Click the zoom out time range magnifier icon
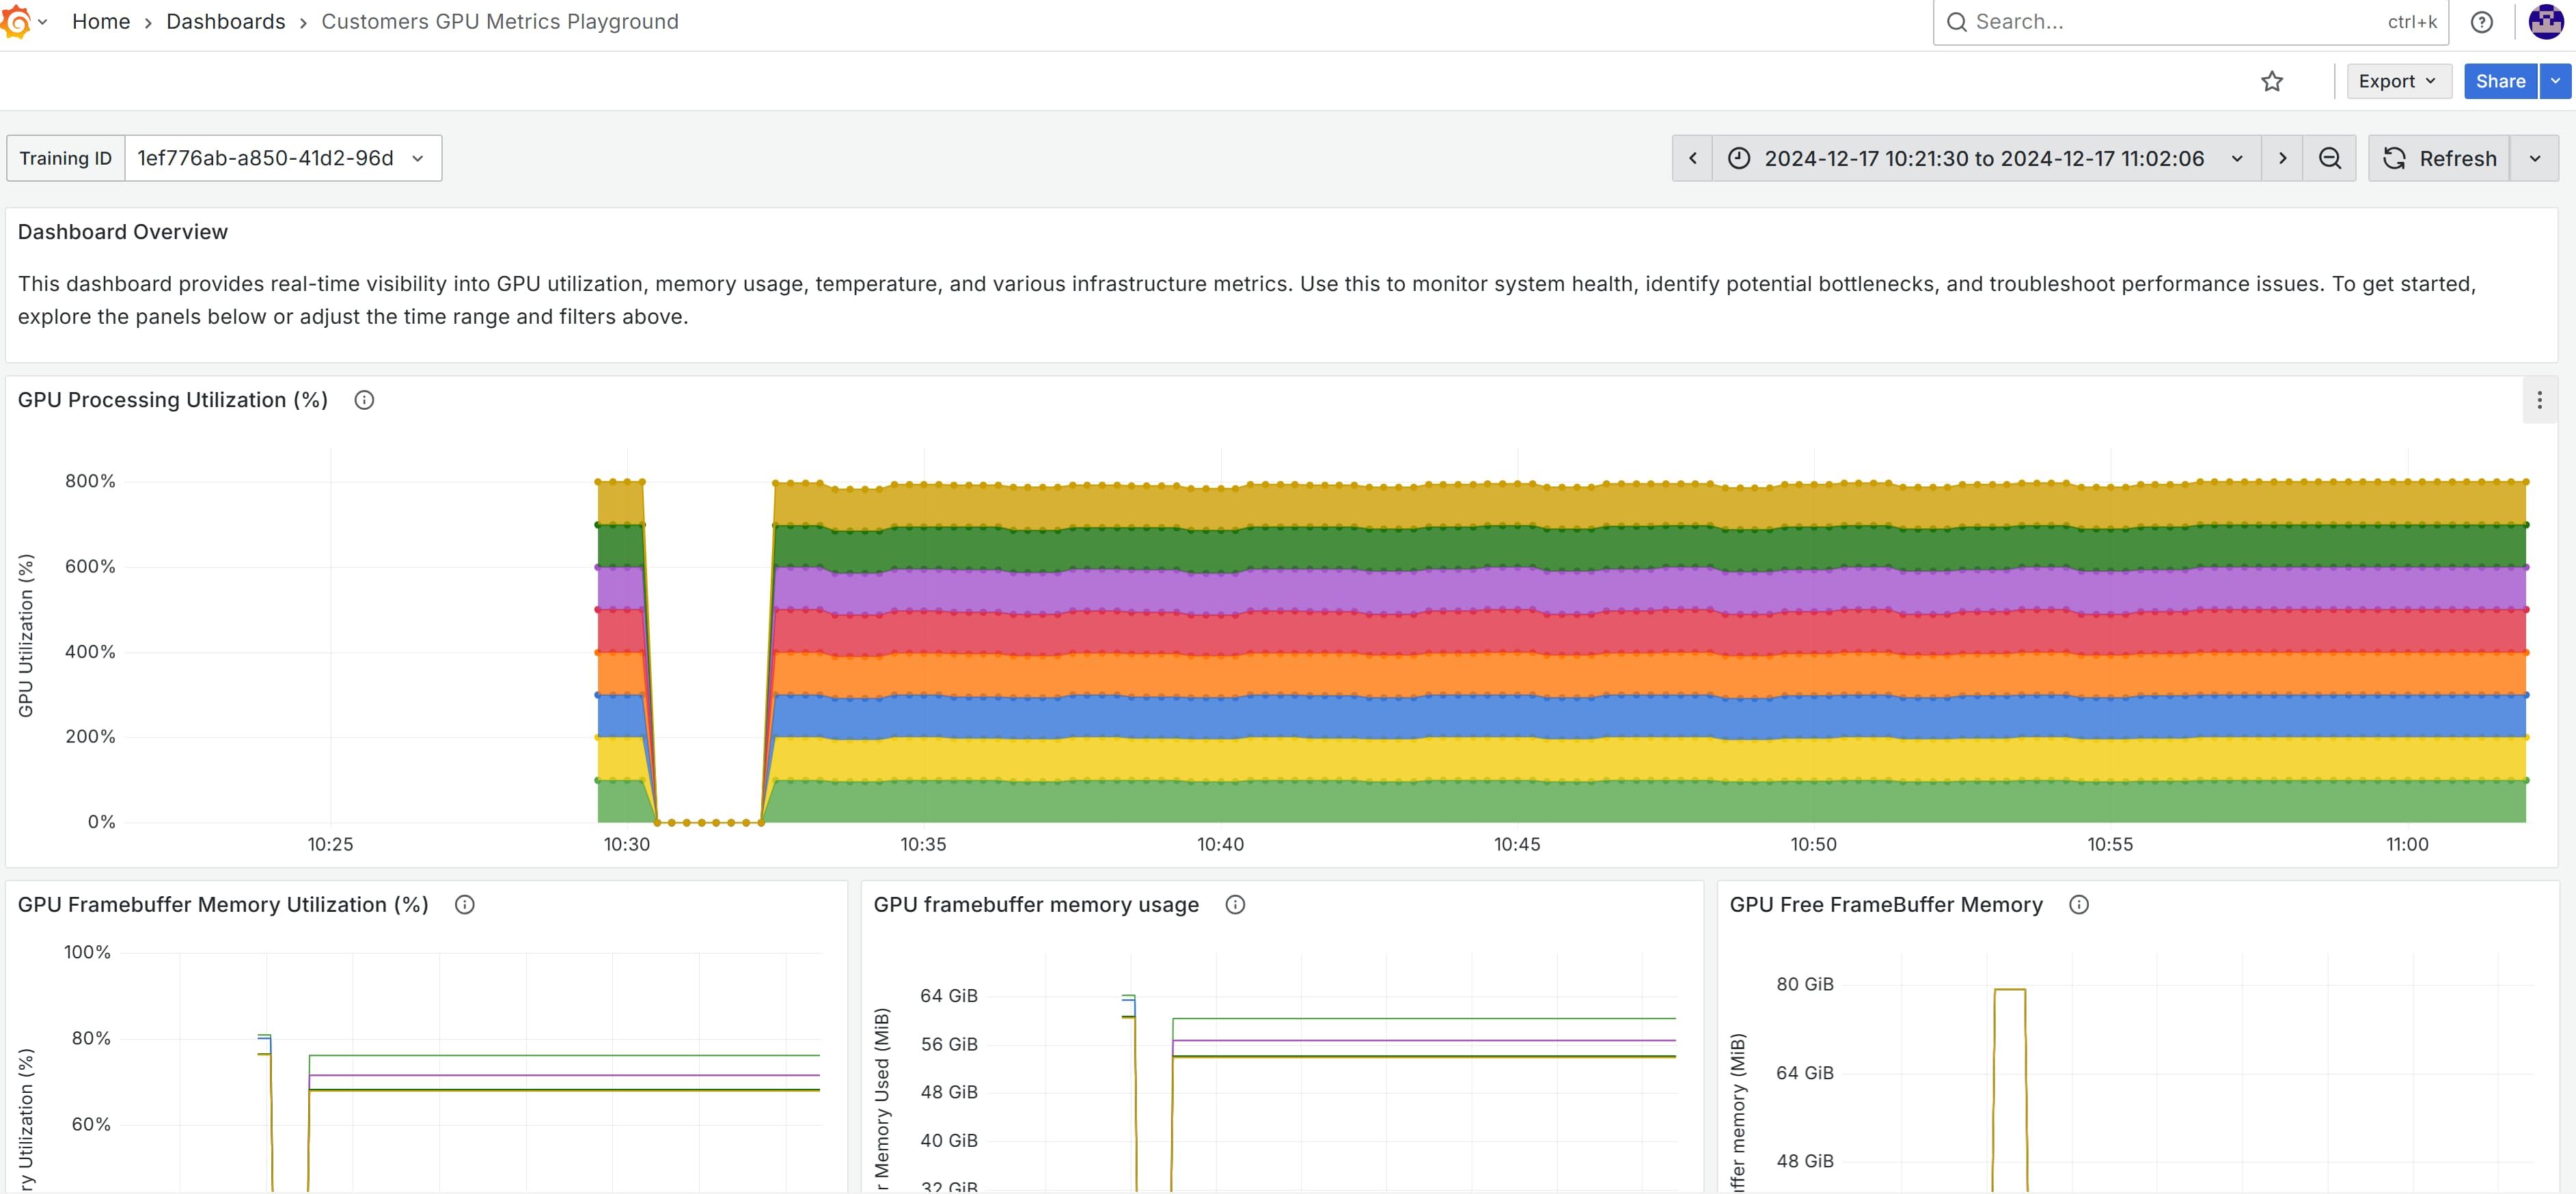The image size is (2576, 1194). tap(2330, 158)
